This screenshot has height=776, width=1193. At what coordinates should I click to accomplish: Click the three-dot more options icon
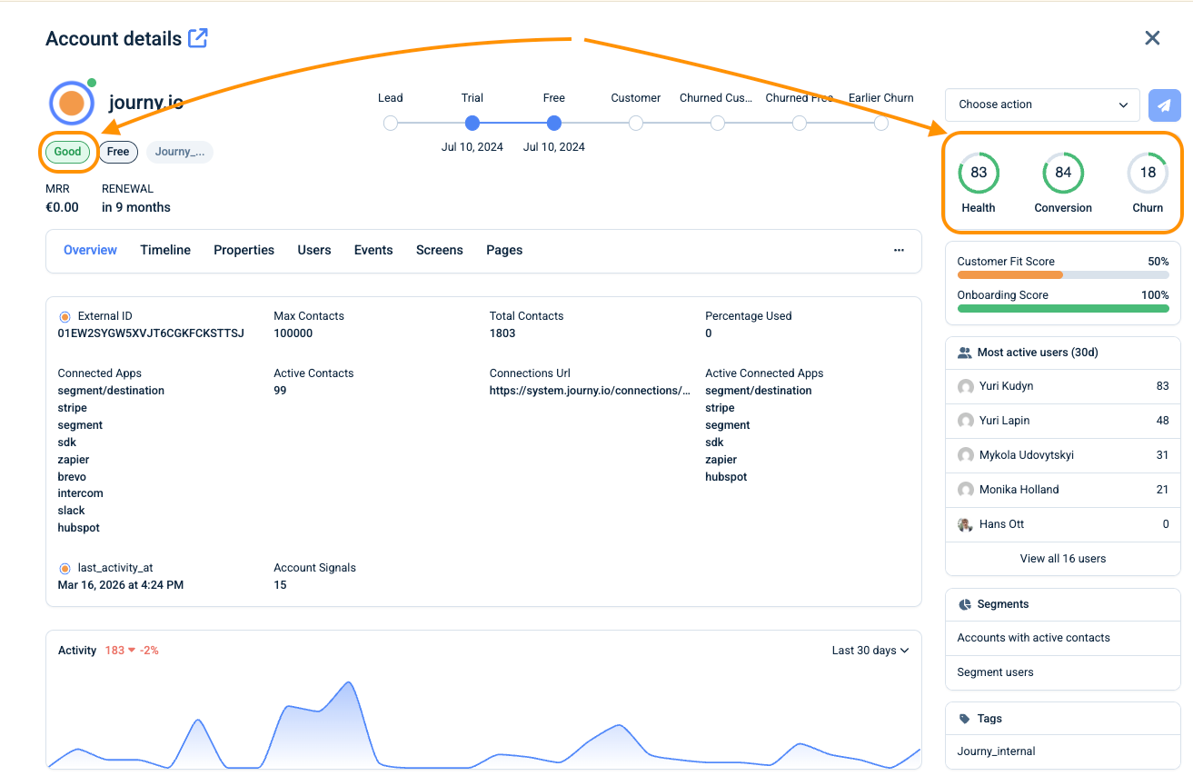pos(899,250)
